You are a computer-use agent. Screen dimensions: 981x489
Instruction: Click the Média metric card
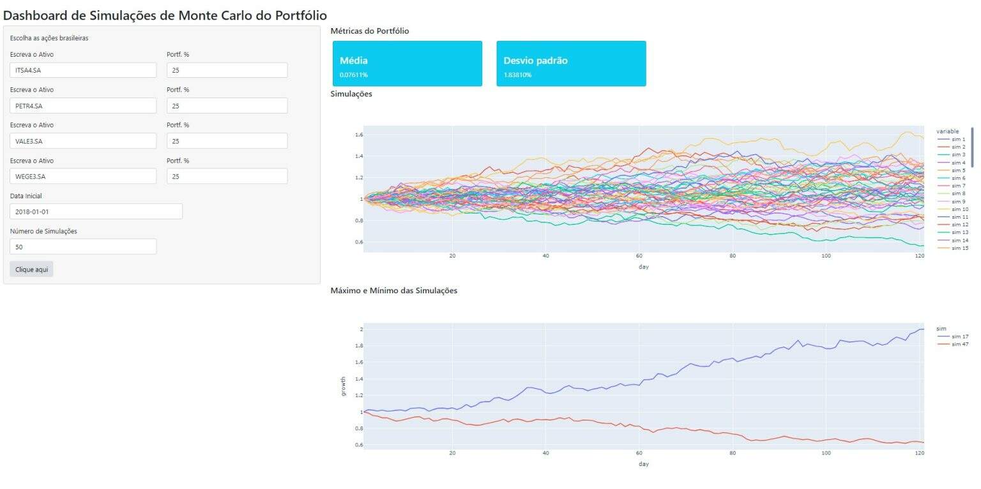point(407,63)
